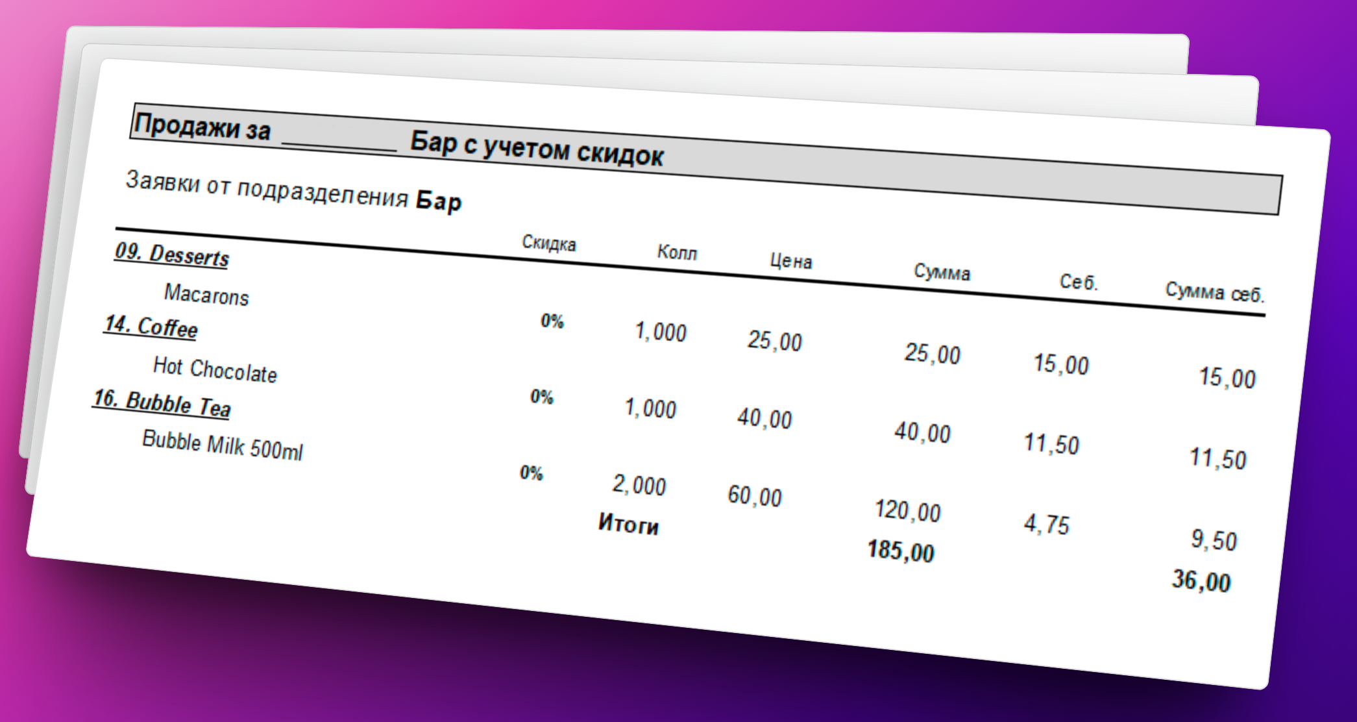This screenshot has width=1357, height=722.
Task: Click the 'Цена' column header
Action: point(790,261)
